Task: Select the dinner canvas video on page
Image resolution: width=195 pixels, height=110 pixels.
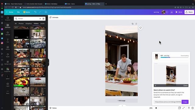Action: click(122, 61)
